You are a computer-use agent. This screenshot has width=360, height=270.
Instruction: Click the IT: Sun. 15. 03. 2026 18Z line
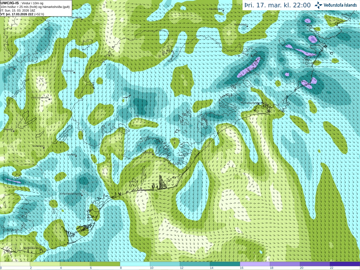(18, 10)
